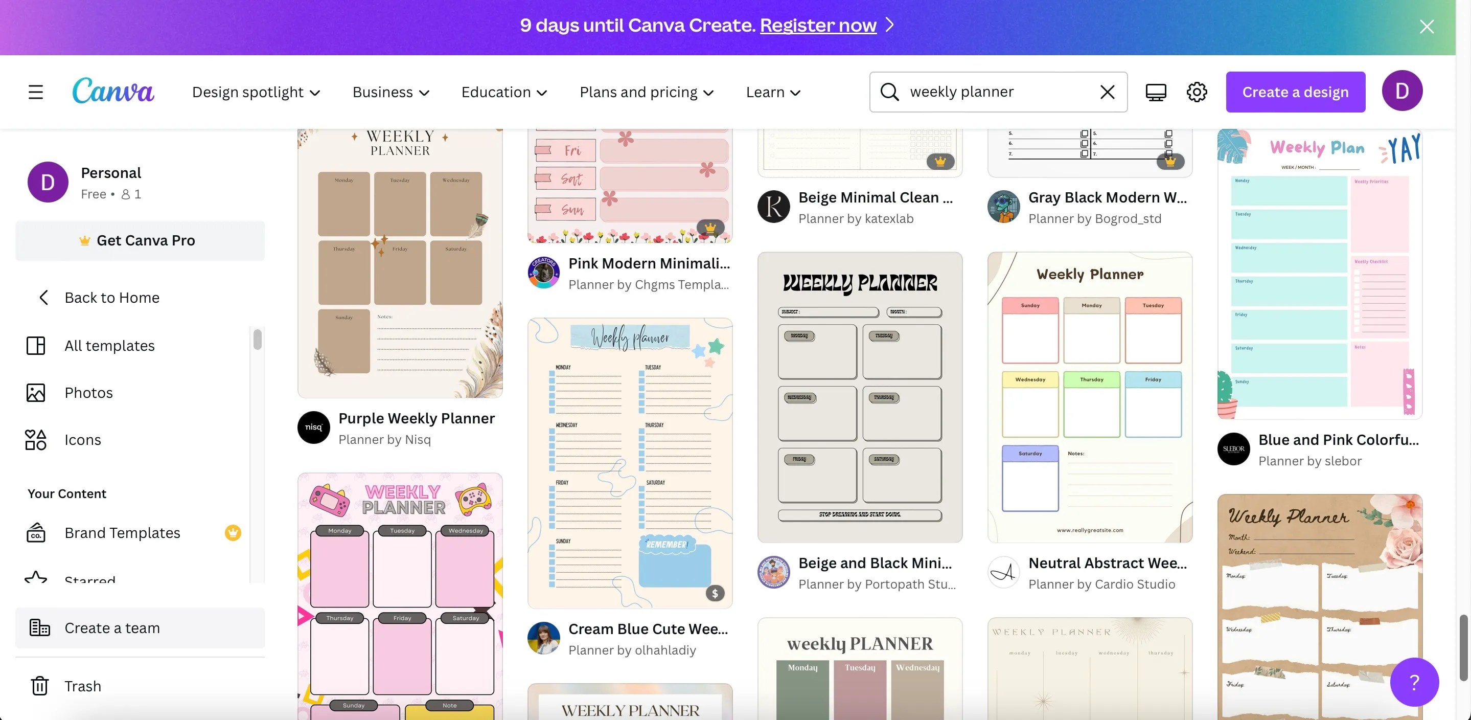Click the Get Canva Pro button
This screenshot has width=1471, height=720.
point(140,240)
